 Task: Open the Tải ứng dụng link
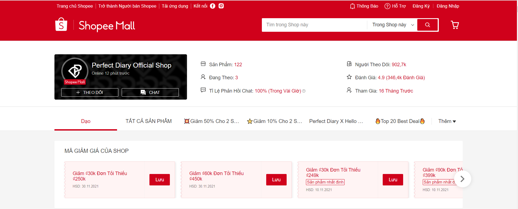click(x=175, y=6)
